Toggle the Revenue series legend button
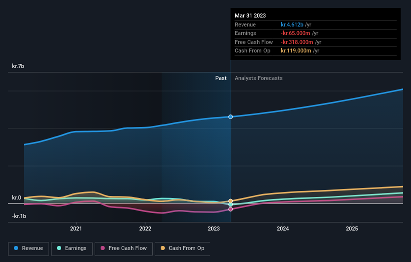Screen dimensions: 411x262 [29, 248]
